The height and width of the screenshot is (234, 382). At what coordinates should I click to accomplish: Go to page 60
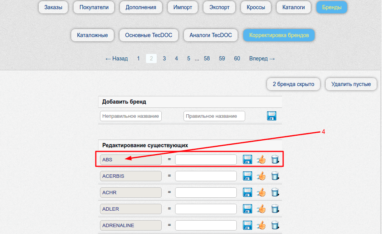click(237, 58)
